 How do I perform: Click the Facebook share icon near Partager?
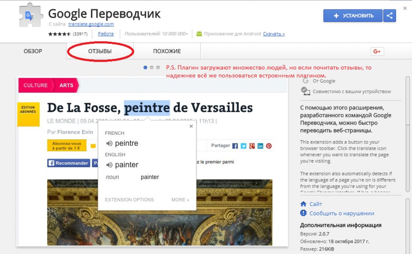click(x=235, y=146)
